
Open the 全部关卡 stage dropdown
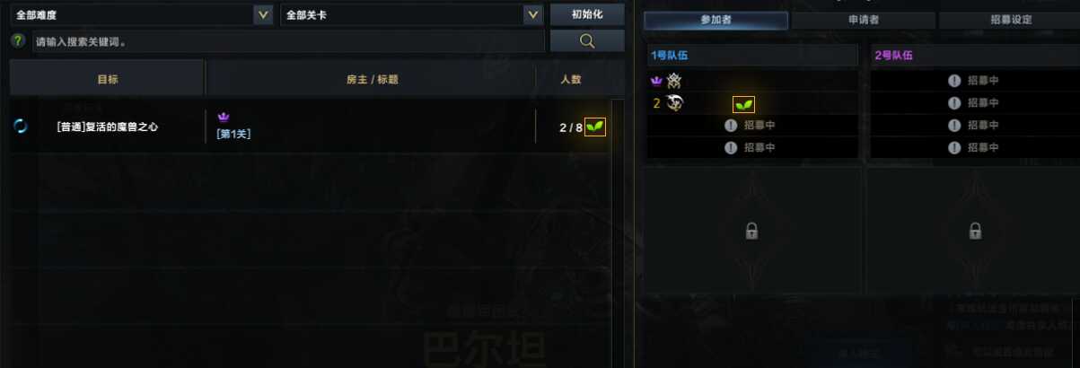pos(411,14)
